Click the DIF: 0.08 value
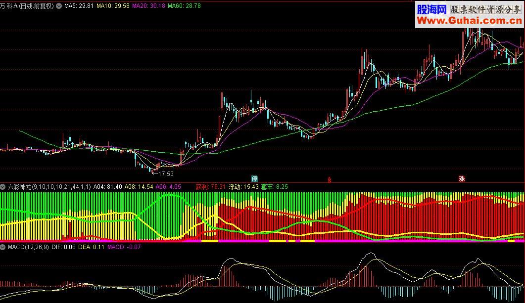Image resolution: width=525 pixels, height=303 pixels. (64, 247)
